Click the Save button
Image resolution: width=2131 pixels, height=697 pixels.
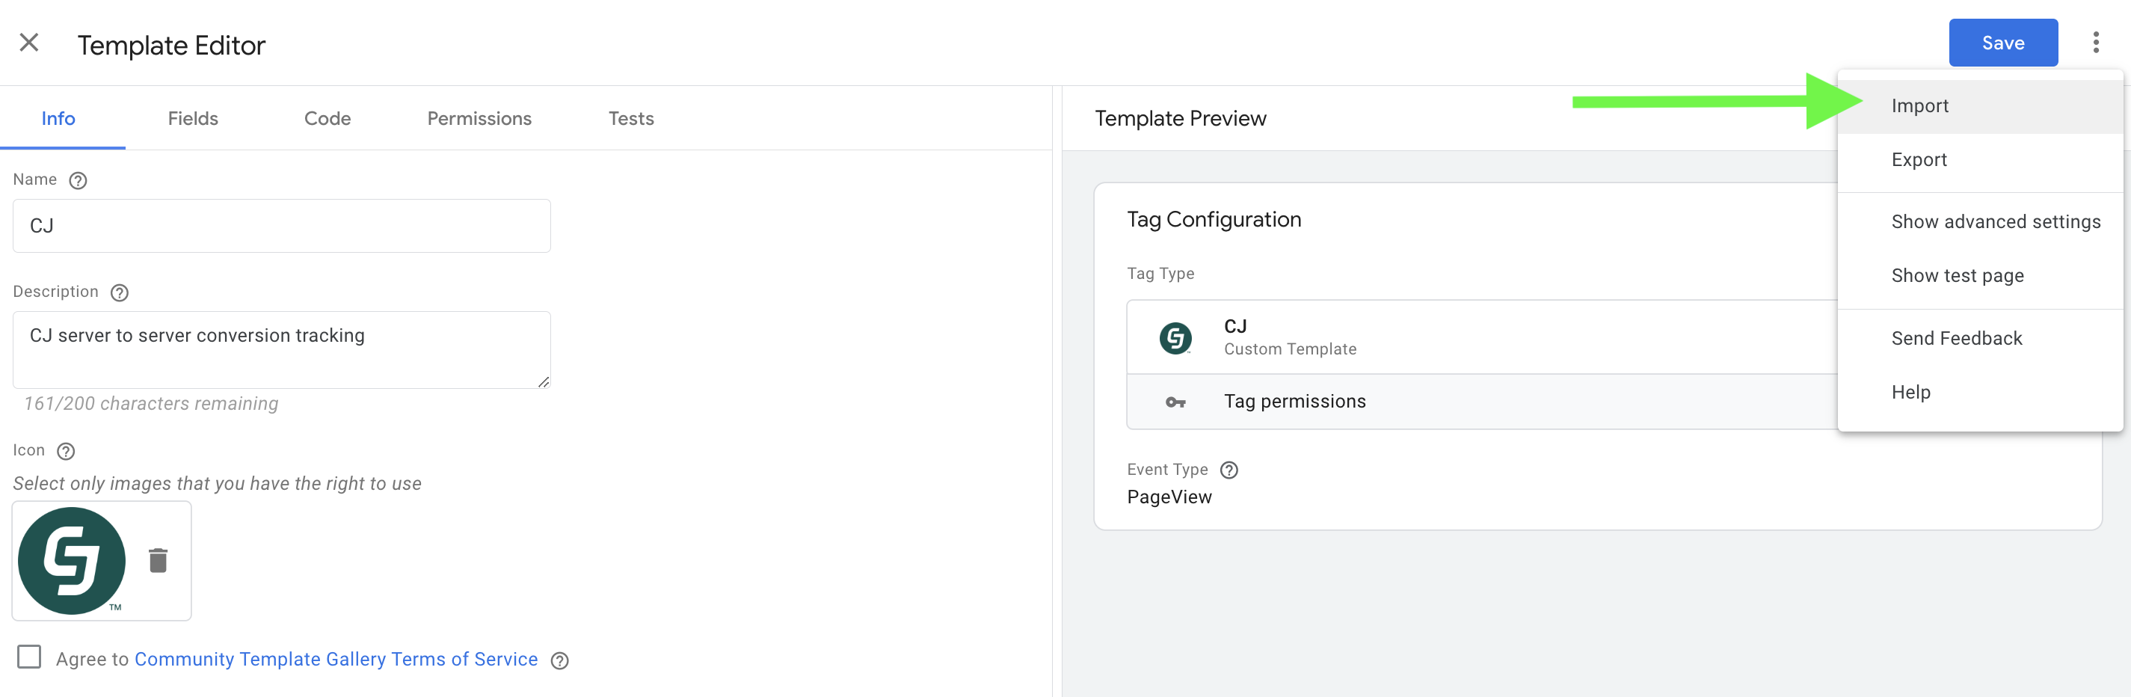pyautogui.click(x=2003, y=42)
